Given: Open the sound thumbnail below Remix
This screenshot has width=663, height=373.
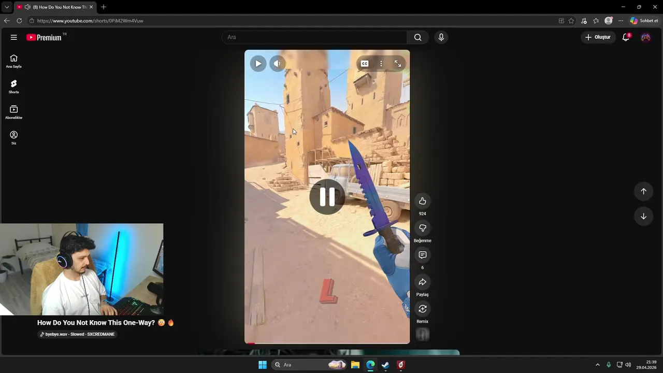Looking at the screenshot, I should pos(423,335).
